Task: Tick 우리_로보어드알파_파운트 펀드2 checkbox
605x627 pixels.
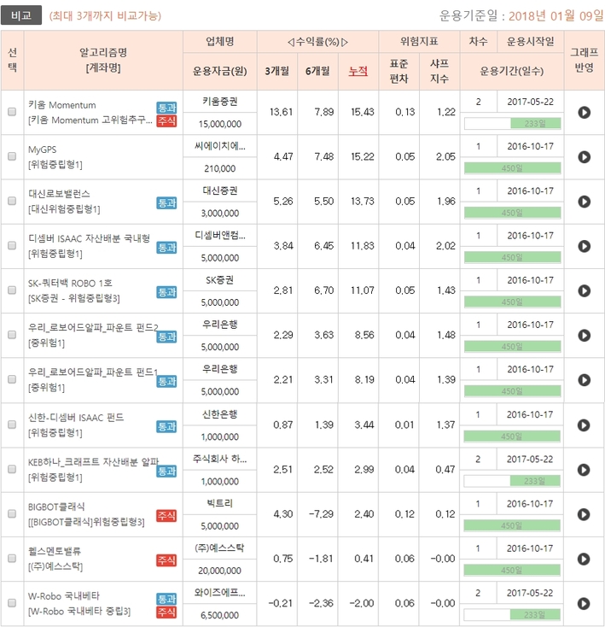Action: click(x=12, y=334)
